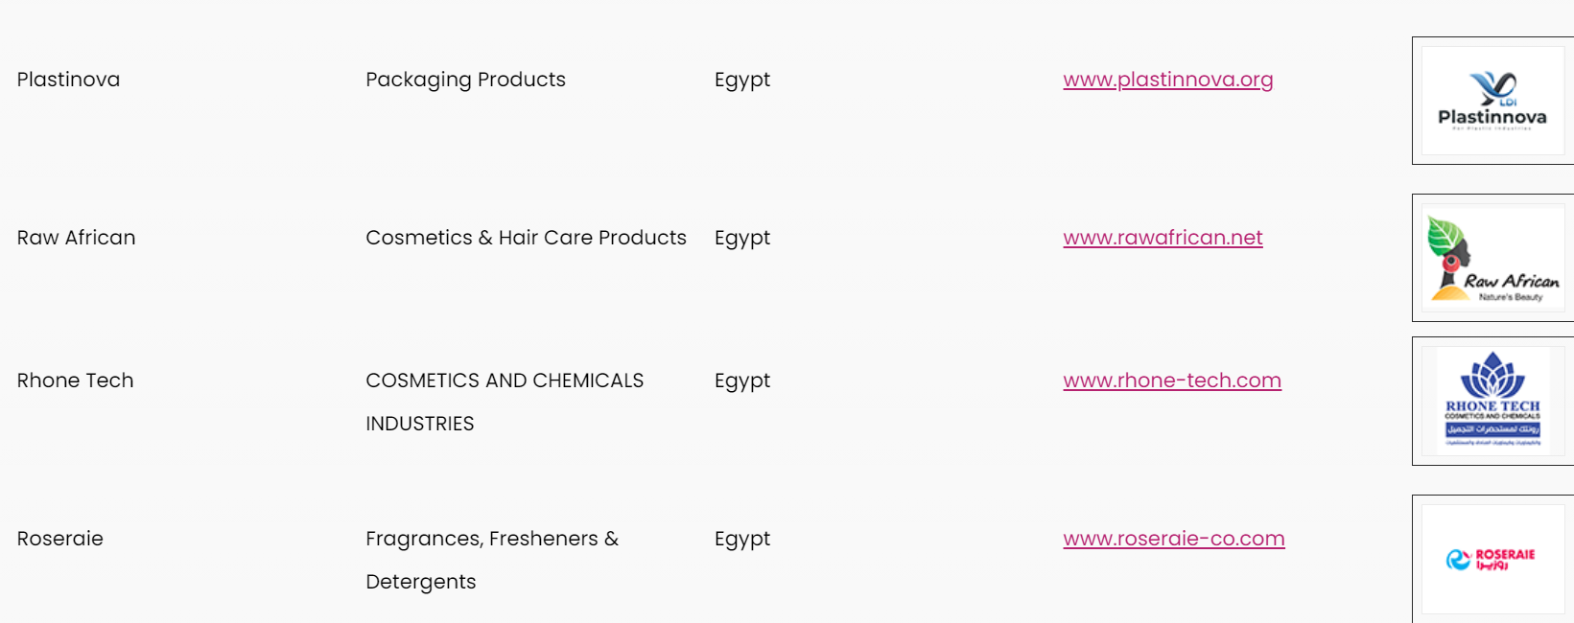Click the Roseraie logo thumbnail
Viewport: 1574px width, 623px height.
pyautogui.click(x=1492, y=559)
